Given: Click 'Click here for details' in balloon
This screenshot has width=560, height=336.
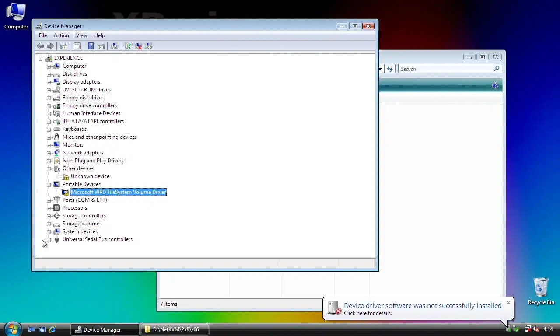Looking at the screenshot, I should point(368,313).
